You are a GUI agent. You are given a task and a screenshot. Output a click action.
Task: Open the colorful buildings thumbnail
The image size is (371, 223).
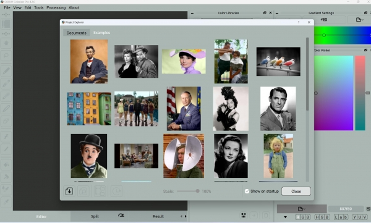(x=89, y=109)
